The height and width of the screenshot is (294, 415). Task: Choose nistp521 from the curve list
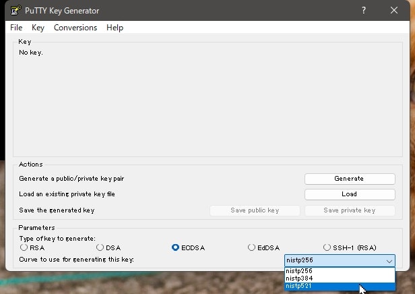coord(340,286)
